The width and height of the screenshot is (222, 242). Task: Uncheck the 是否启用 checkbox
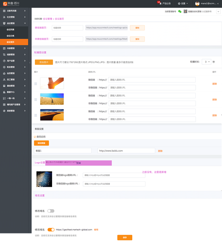coord(35,137)
